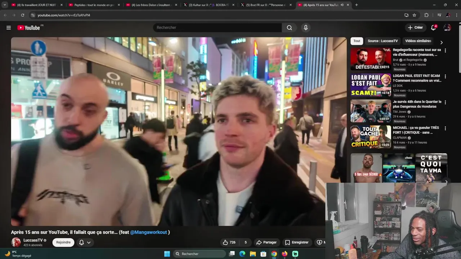
Task: Switch to the 'Brut FR sur X' tab
Action: pos(266,5)
